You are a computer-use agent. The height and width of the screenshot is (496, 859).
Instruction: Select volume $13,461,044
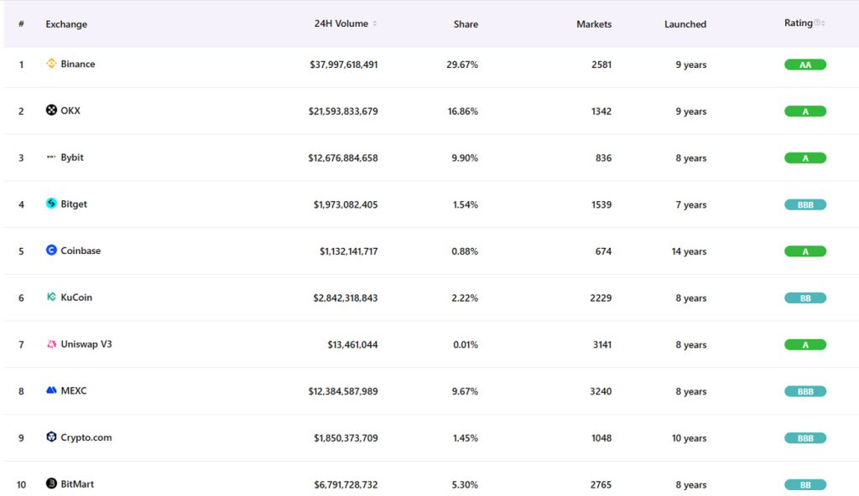353,345
